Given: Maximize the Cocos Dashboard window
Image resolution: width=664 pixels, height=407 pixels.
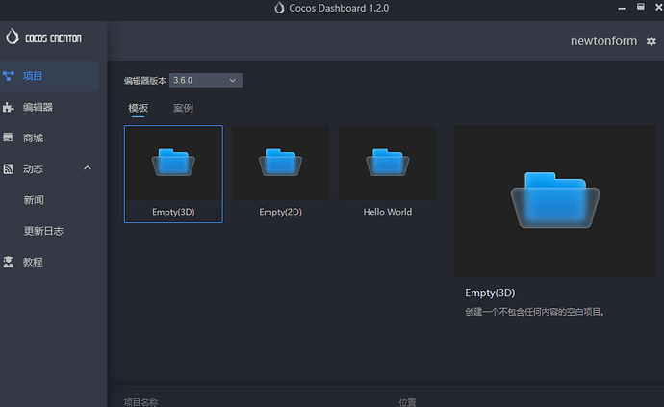Looking at the screenshot, I should coord(640,7).
